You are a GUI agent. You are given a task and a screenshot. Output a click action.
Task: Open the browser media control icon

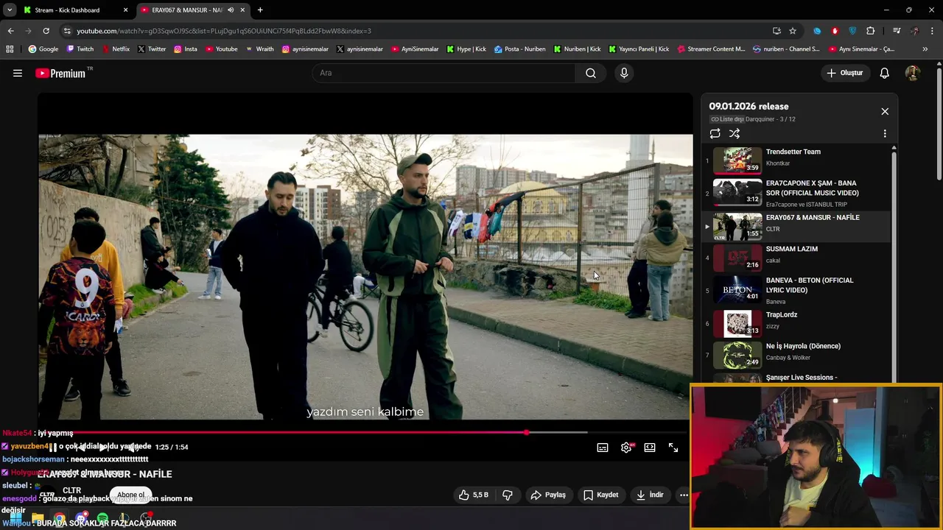click(x=897, y=31)
